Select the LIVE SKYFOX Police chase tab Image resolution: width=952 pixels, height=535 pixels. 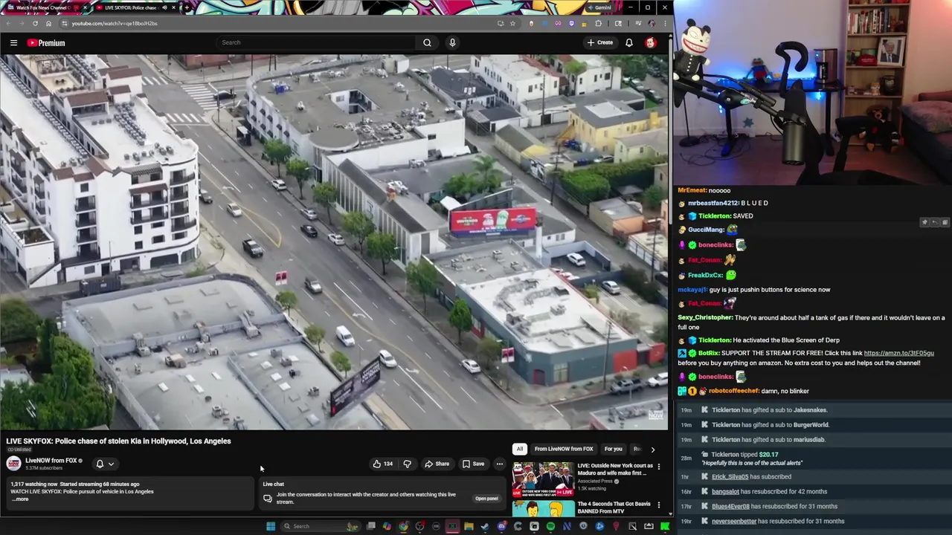point(134,7)
